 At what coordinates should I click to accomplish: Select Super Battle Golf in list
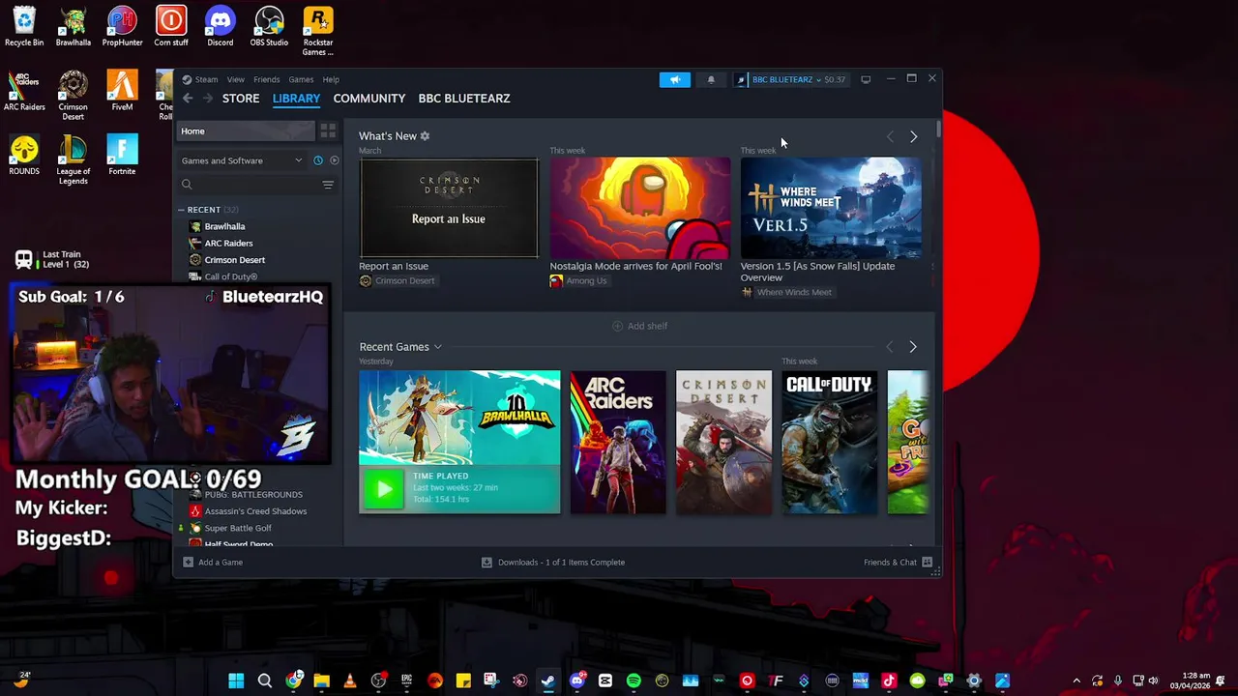pos(238,528)
